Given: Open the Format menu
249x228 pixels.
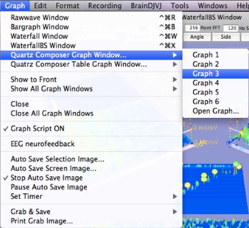Looking at the screenshot, I should coord(68,6).
